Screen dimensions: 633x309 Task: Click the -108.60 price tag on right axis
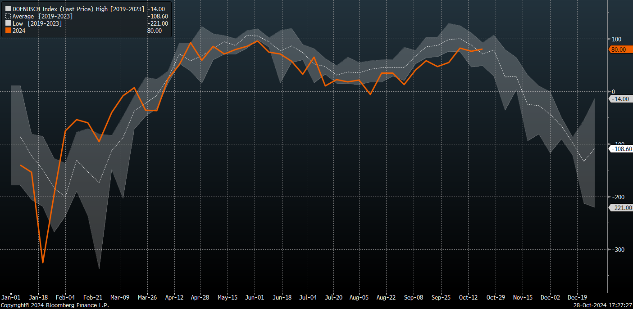pyautogui.click(x=621, y=149)
